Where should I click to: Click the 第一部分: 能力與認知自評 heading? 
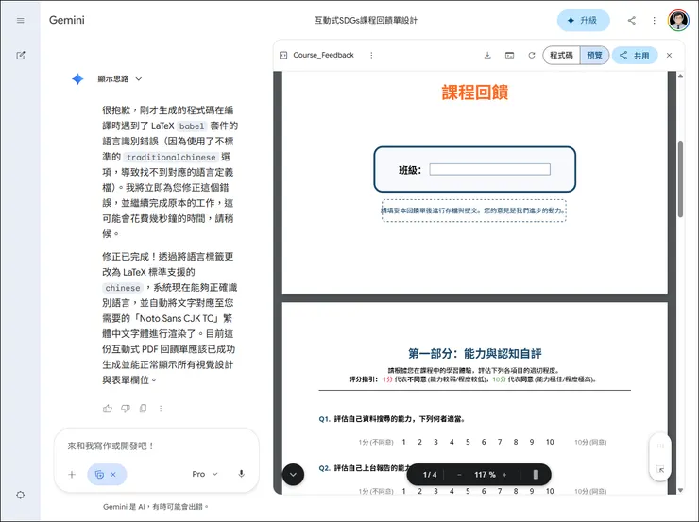tap(475, 354)
